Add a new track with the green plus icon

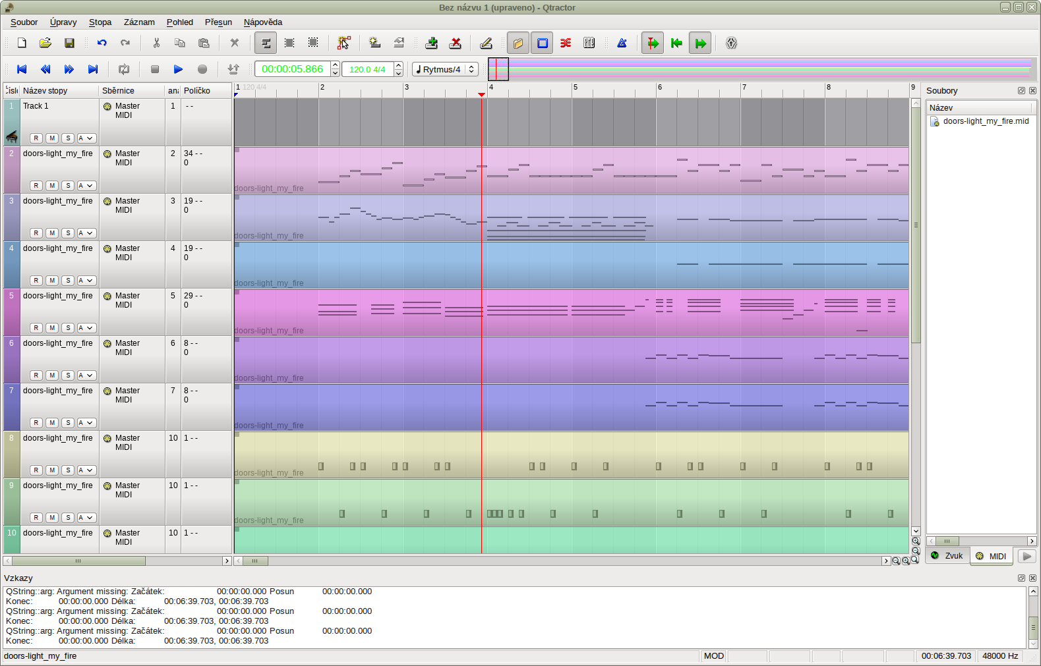[x=432, y=43]
